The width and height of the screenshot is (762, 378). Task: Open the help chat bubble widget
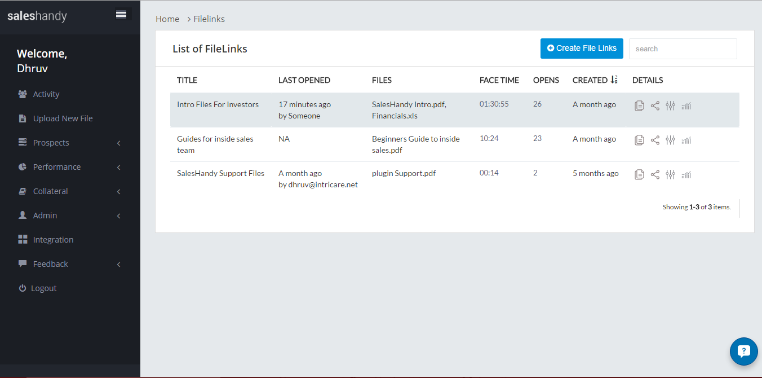point(743,351)
